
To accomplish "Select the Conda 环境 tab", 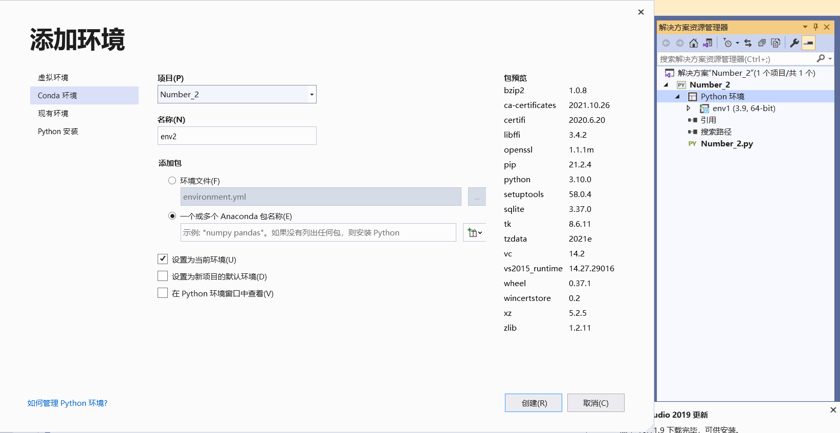I will pos(84,95).
